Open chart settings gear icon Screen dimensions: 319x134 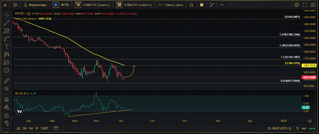(x=297, y=5)
